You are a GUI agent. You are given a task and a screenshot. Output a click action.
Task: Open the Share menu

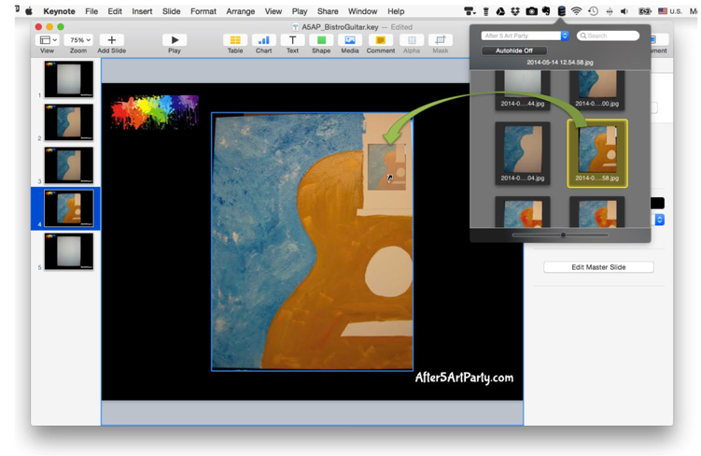[x=328, y=11]
